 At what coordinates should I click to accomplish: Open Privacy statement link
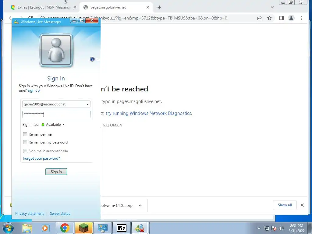[30, 214]
